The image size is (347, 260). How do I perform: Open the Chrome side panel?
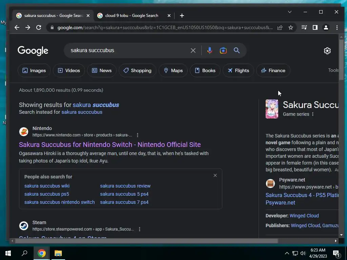point(315,27)
